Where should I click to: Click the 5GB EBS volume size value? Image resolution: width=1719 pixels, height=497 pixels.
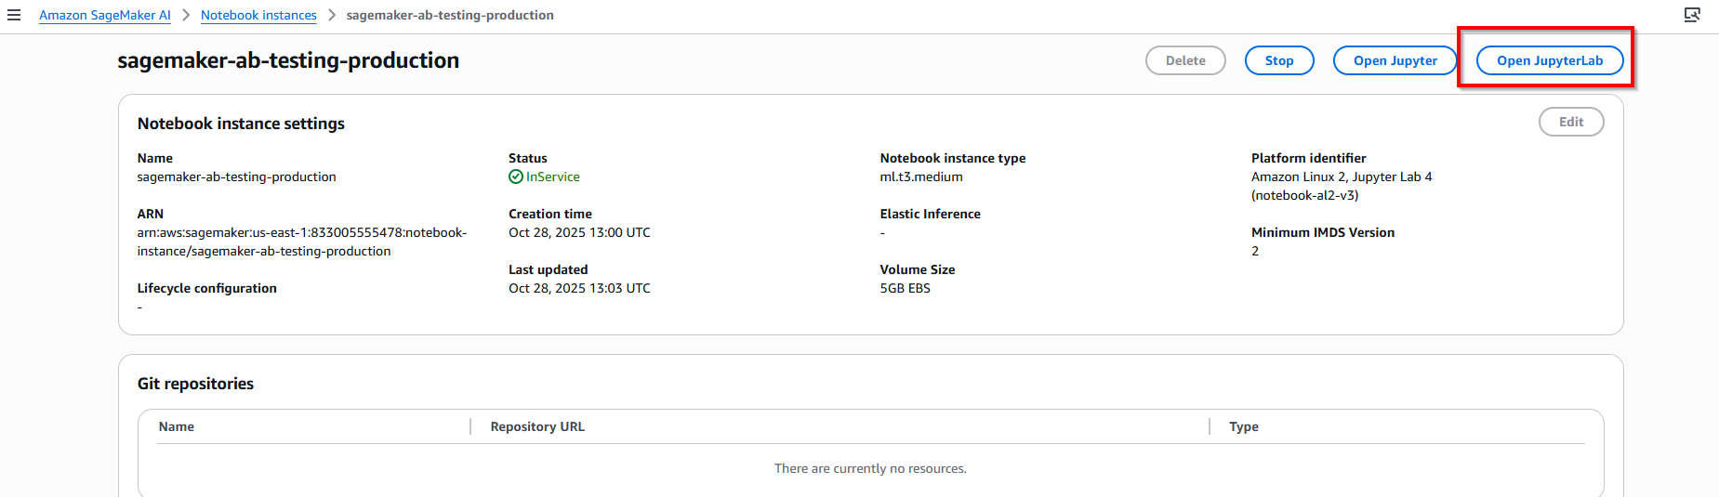click(905, 288)
